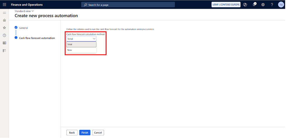The height and width of the screenshot is (138, 286).
Task: Expand the left navigation pane hamburger
Action: pyautogui.click(x=4, y=13)
